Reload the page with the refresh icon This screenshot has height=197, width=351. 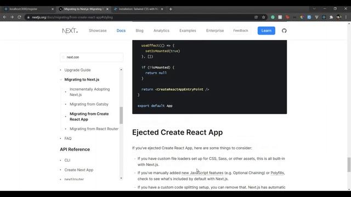(19, 17)
